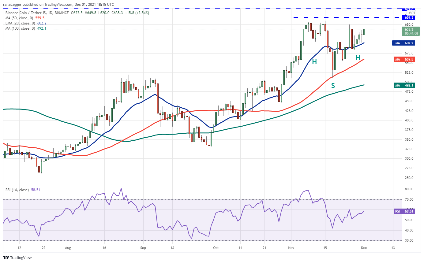Click the 'S' shoulder annotation on chart
Viewport: 424px width, 263px height.
pos(333,85)
